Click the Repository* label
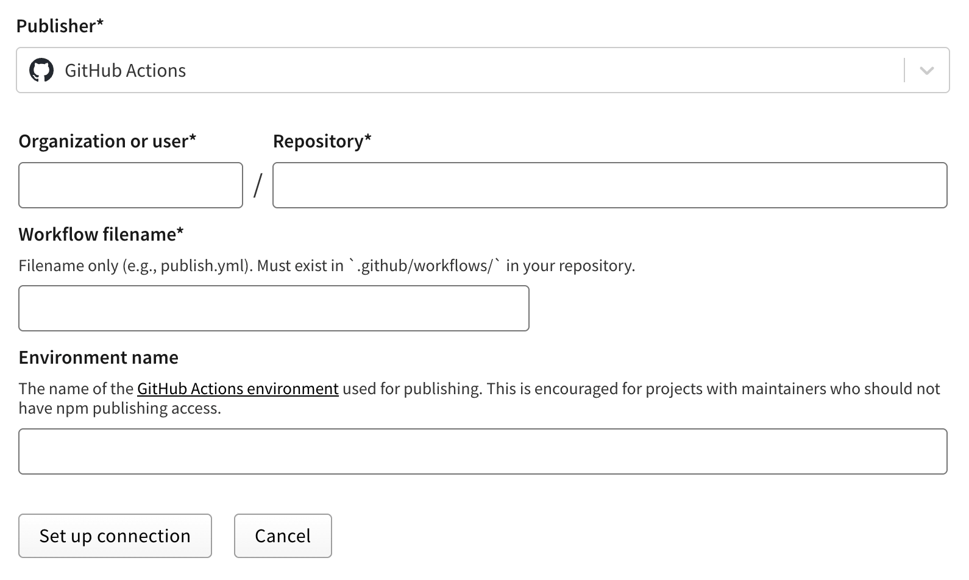The width and height of the screenshot is (969, 580). coord(322,141)
